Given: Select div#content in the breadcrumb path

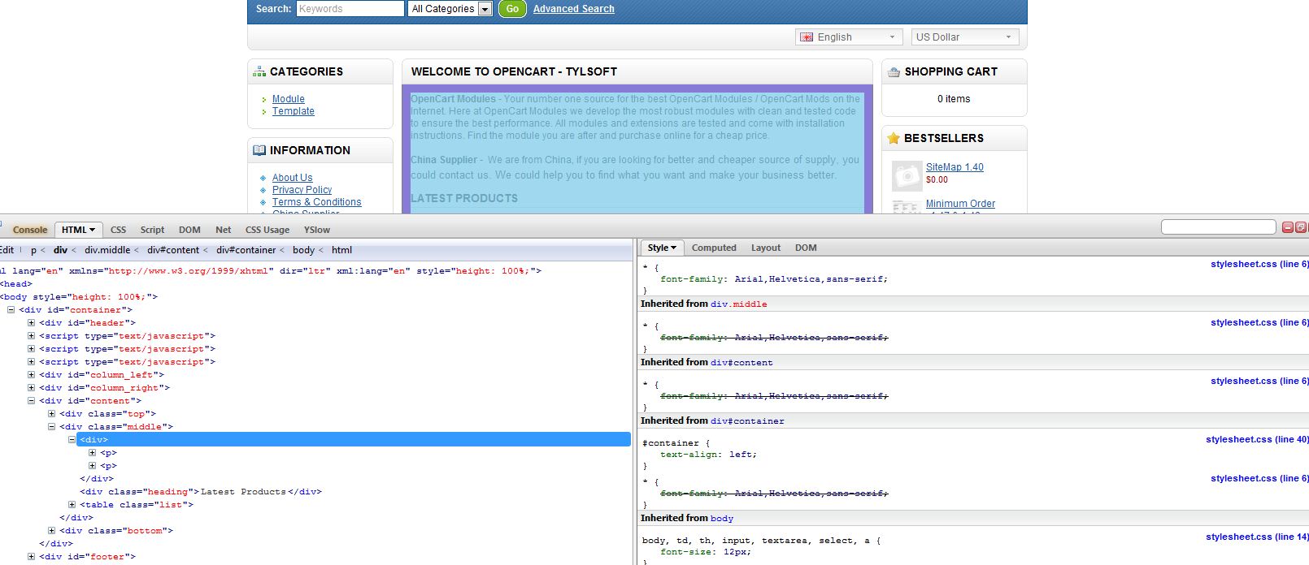Looking at the screenshot, I should pos(173,250).
